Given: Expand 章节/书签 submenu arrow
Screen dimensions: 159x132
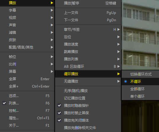Looking at the screenshot, I should [x=118, y=30].
